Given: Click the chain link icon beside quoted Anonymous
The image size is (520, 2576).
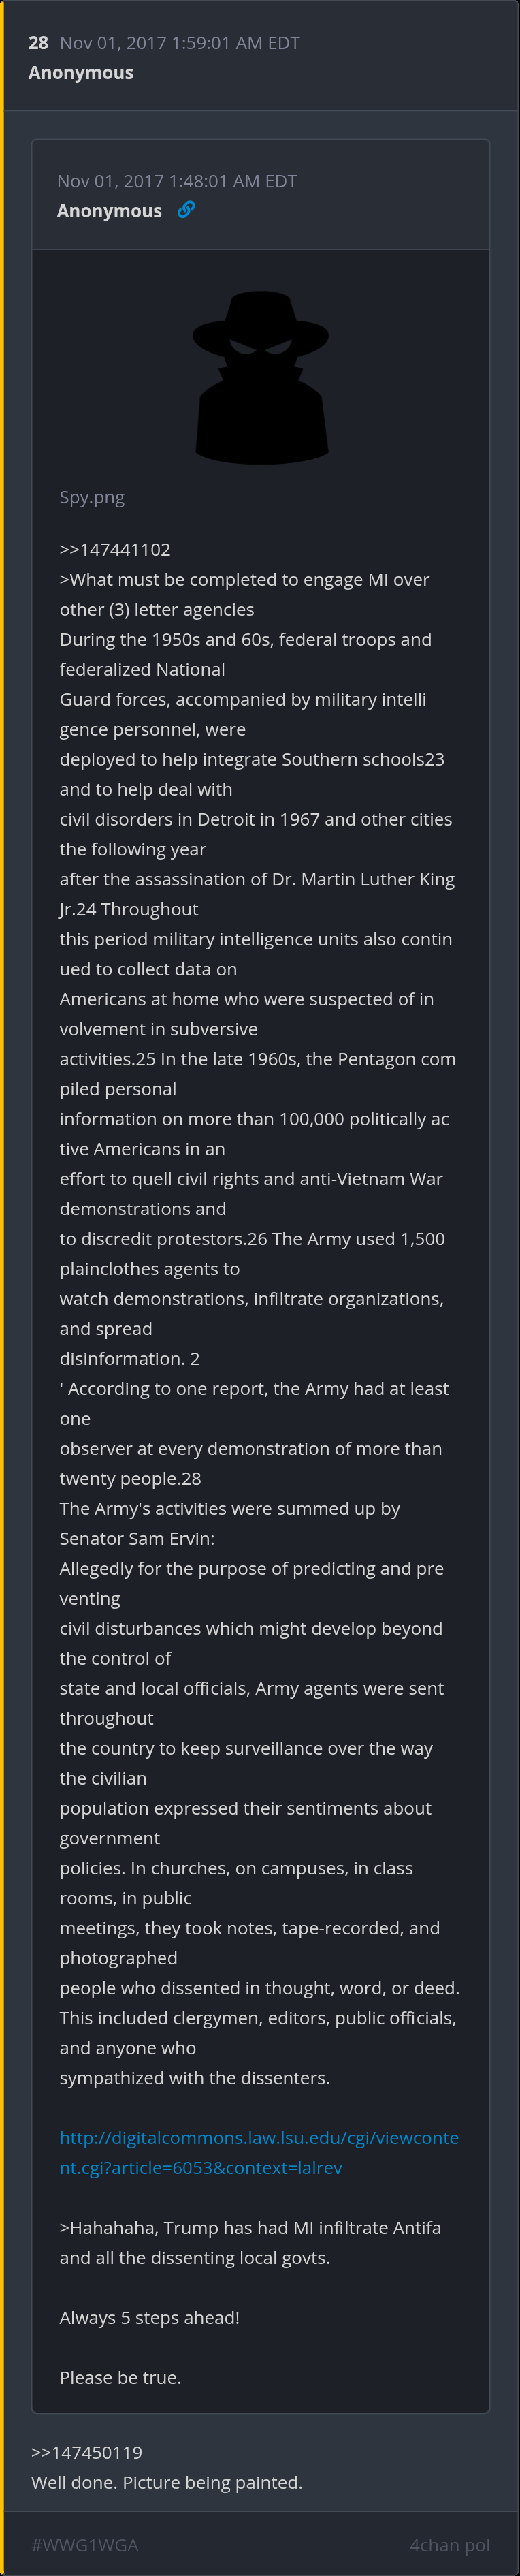Looking at the screenshot, I should coord(186,210).
